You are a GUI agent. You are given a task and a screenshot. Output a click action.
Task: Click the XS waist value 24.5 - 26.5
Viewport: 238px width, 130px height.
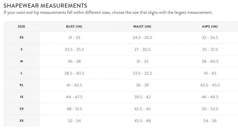[142, 38]
